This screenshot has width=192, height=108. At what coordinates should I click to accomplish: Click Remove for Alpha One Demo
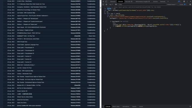76,103
